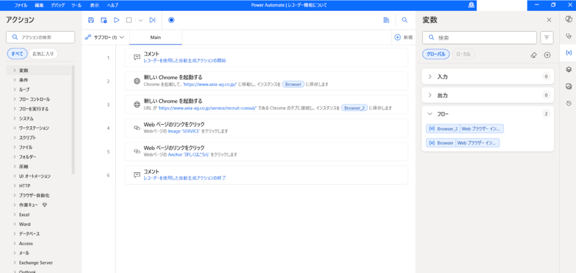
Task: Select the Main subflow tab
Action: point(155,37)
